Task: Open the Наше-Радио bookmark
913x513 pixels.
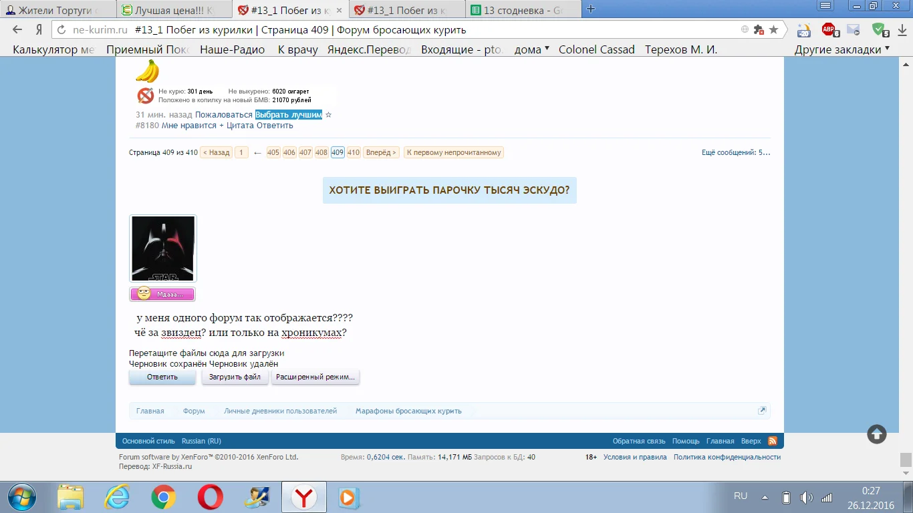Action: point(233,49)
